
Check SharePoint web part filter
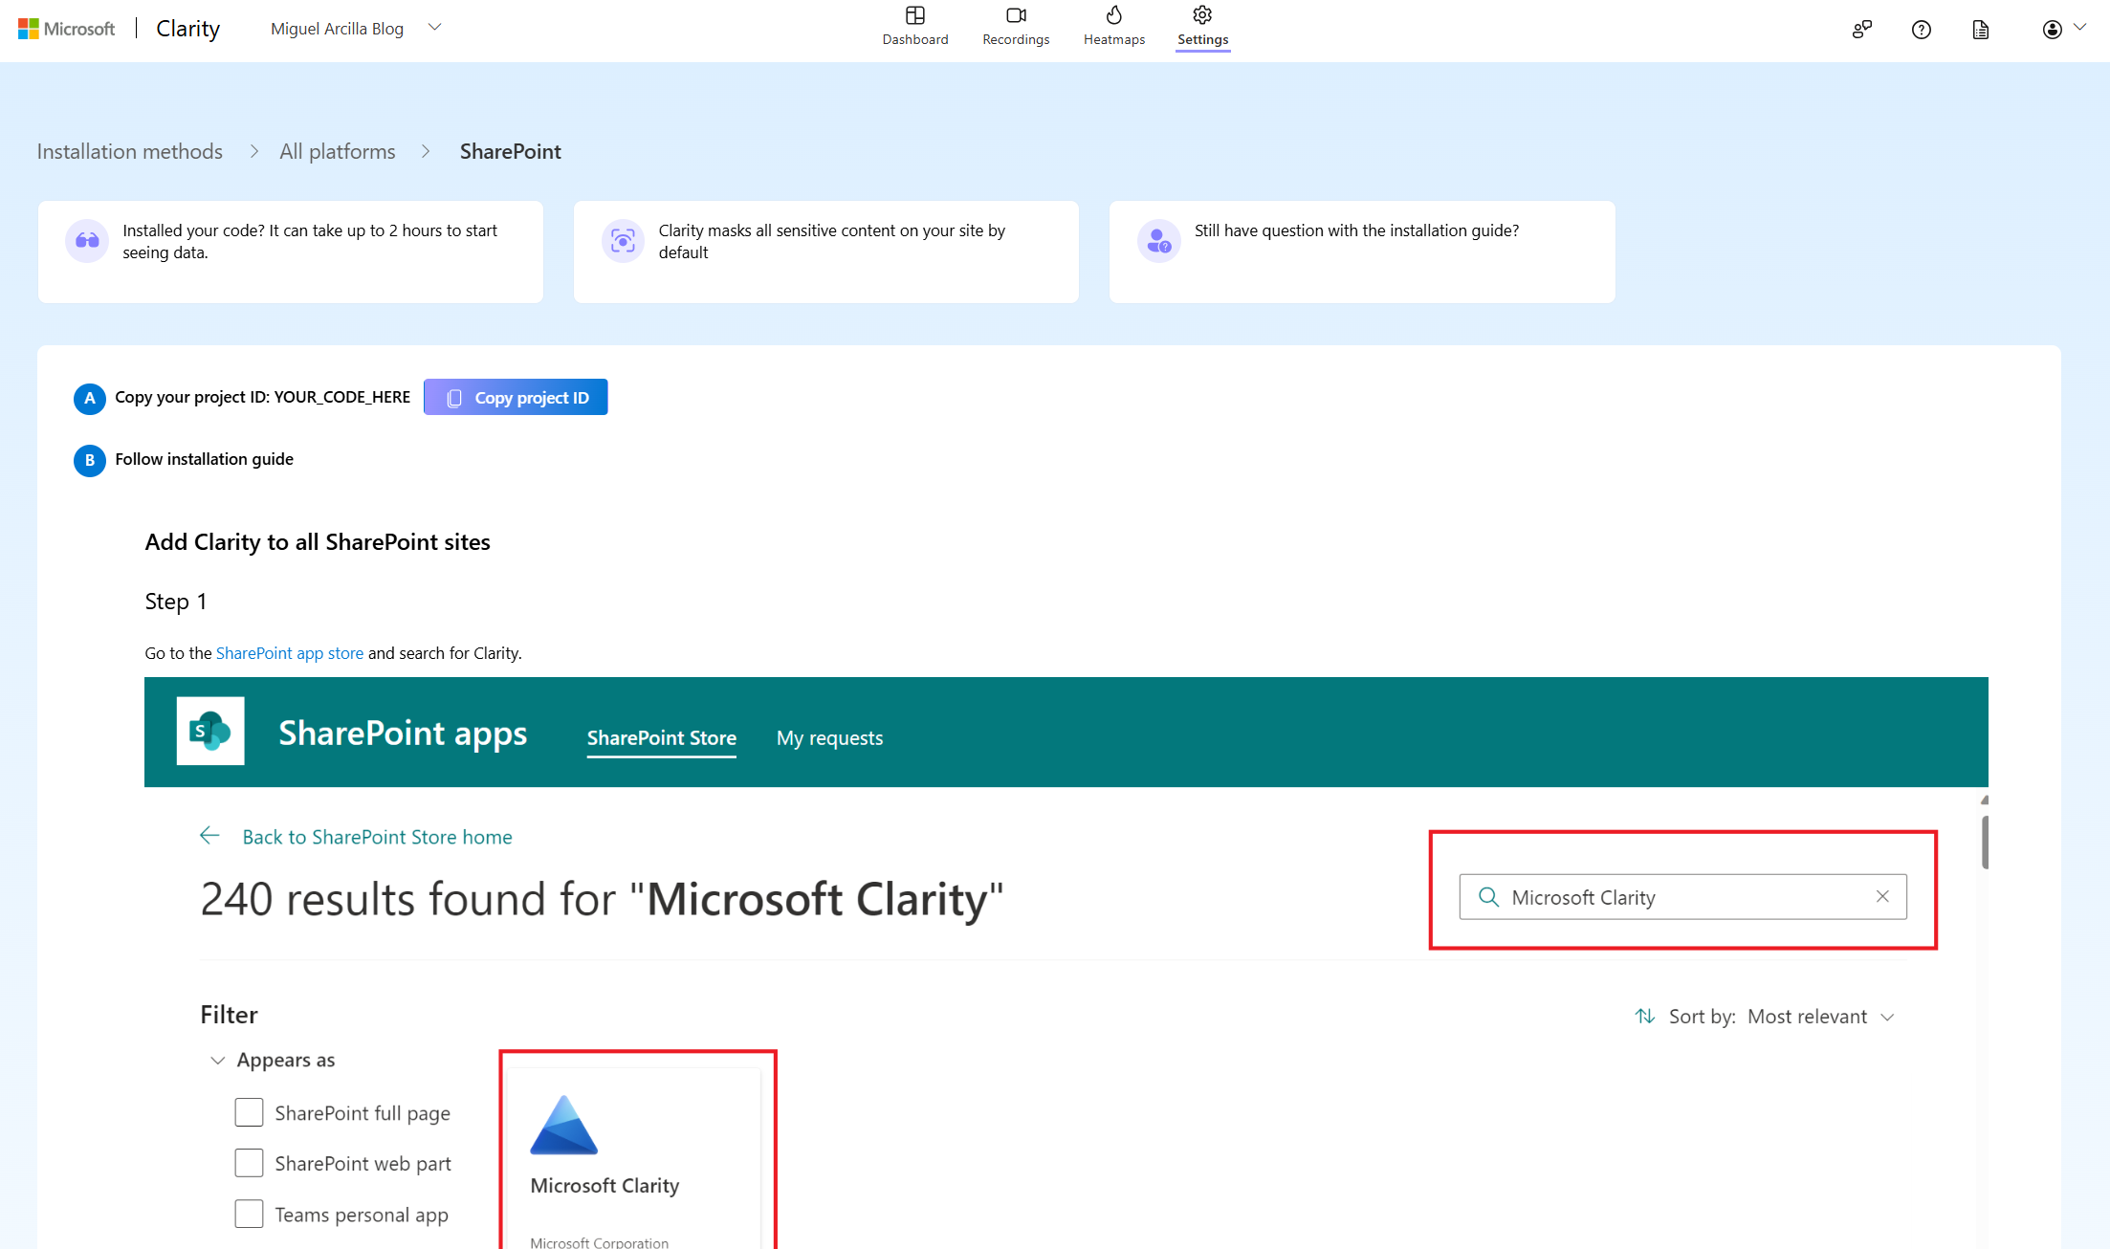tap(249, 1163)
